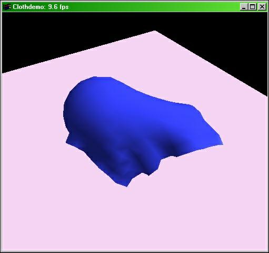Click the far apex corner of pink floor
The height and width of the screenshot is (253, 269).
pos(154,32)
